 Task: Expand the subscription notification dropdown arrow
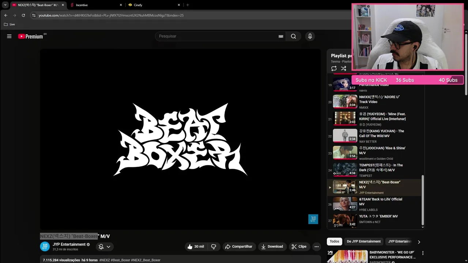[109, 247]
